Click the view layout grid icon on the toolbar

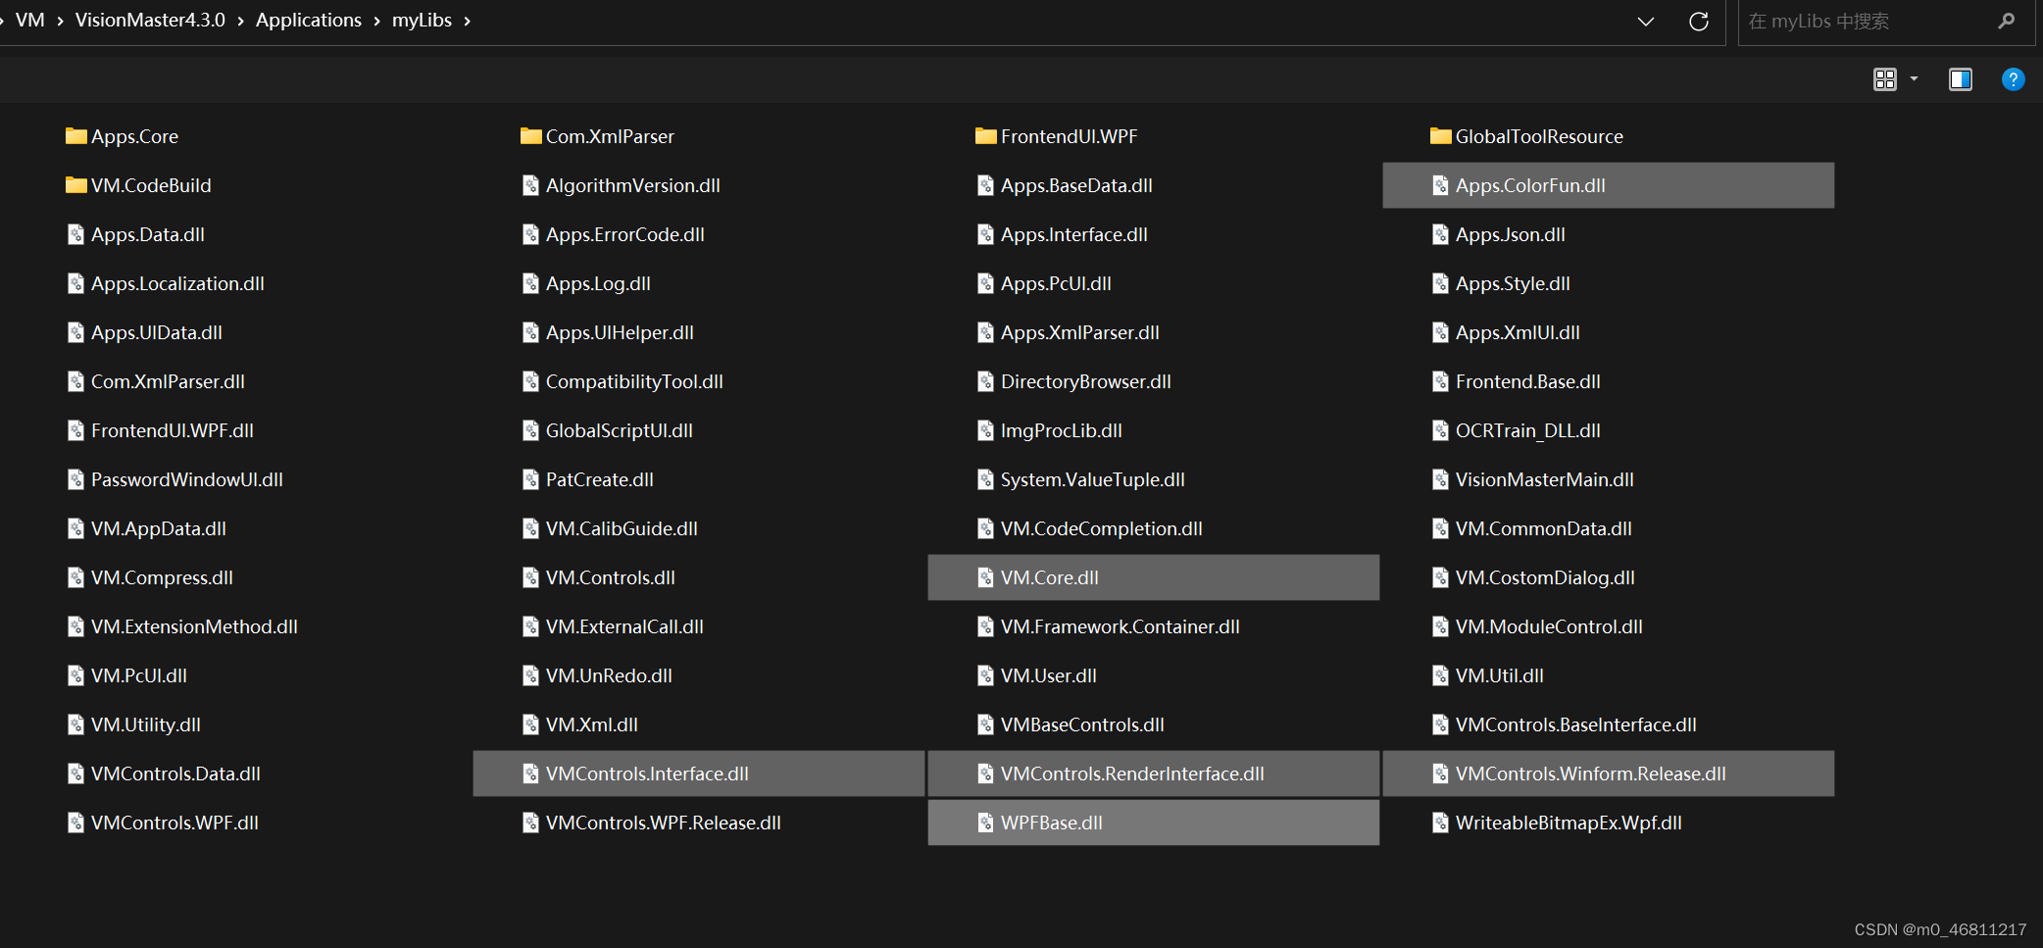tap(1884, 79)
